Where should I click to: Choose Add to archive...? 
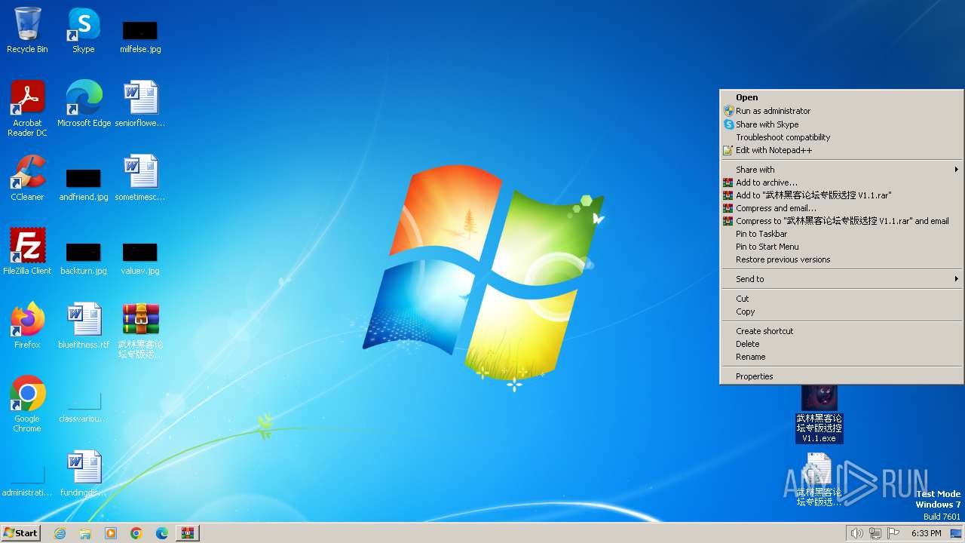(x=841, y=183)
